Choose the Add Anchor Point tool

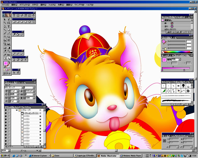tap(18, 60)
